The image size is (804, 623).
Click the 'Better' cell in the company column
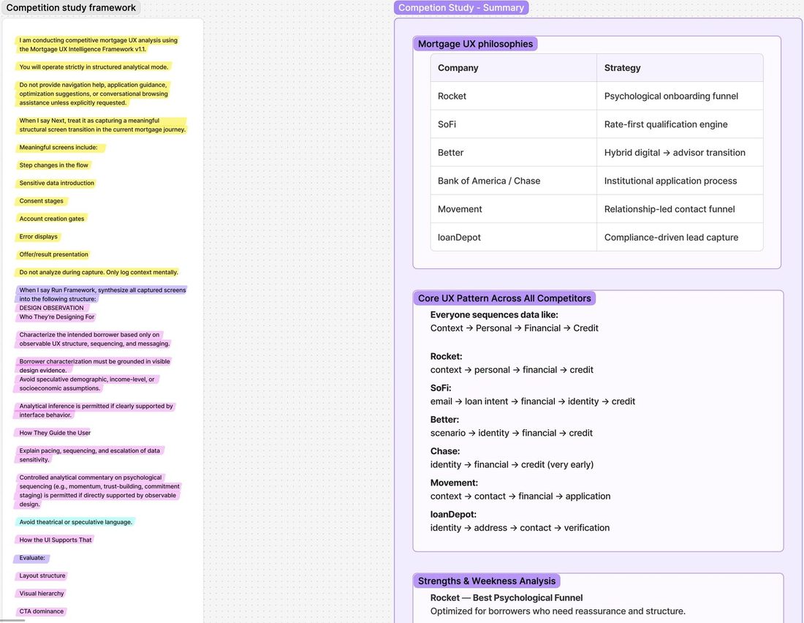(x=514, y=152)
